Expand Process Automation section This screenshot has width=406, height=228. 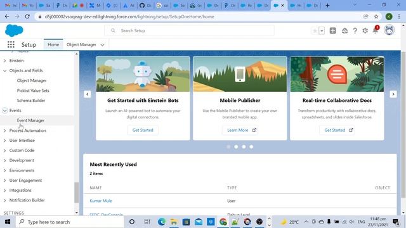pyautogui.click(x=4, y=130)
